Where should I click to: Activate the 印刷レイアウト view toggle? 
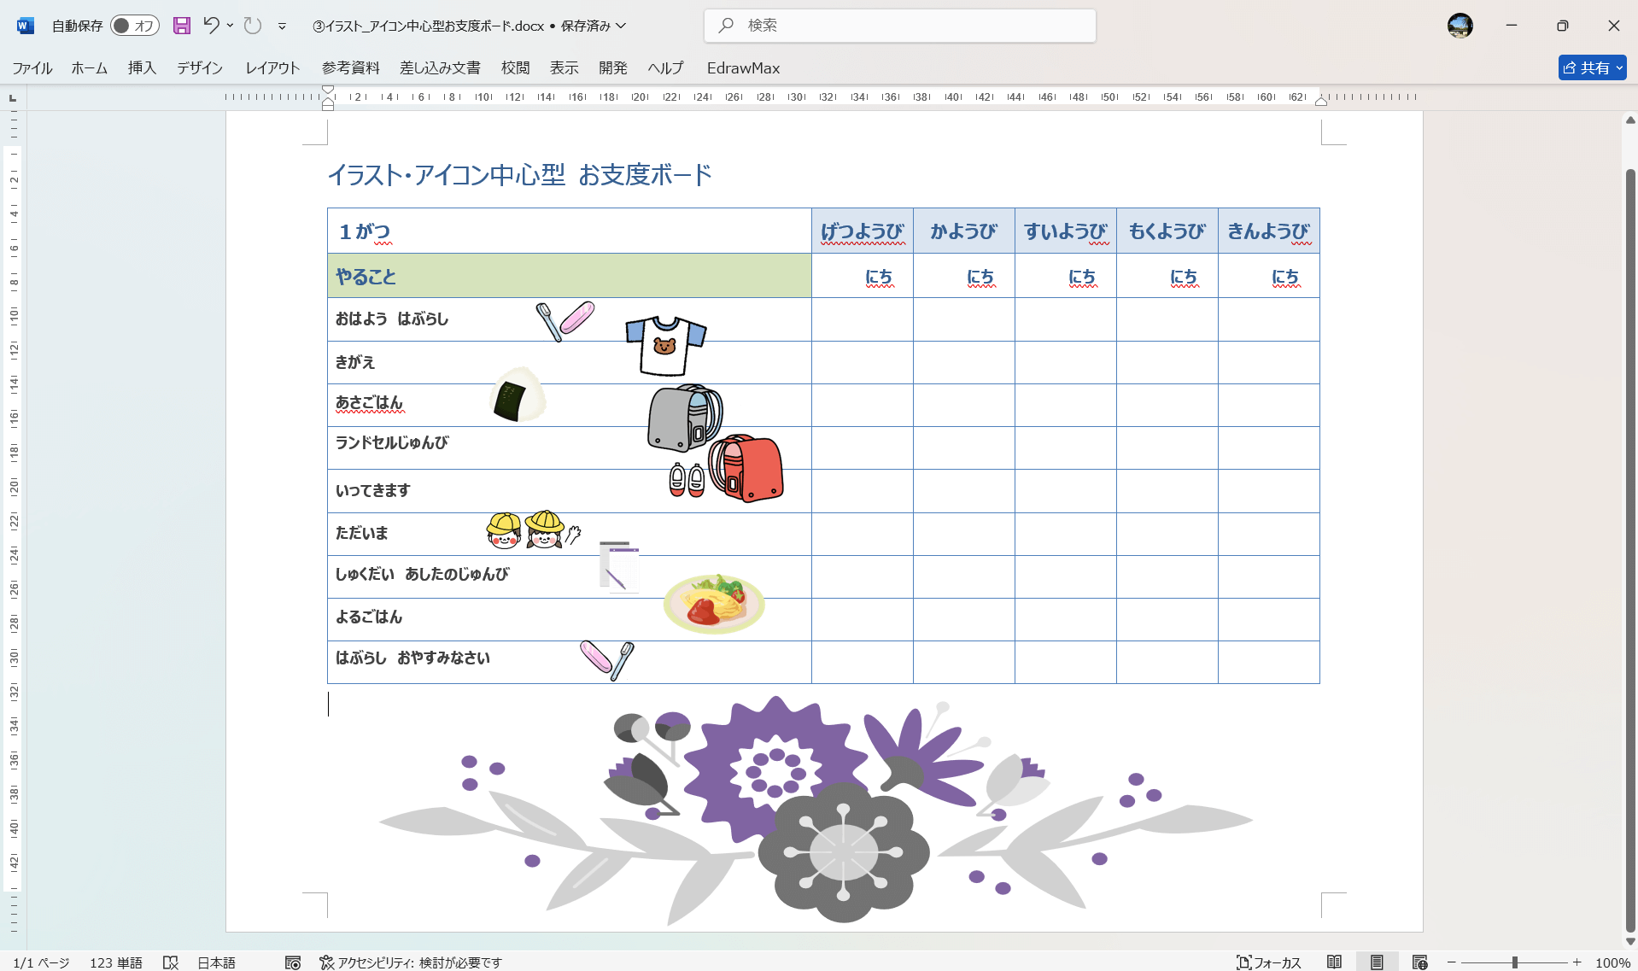1378,961
